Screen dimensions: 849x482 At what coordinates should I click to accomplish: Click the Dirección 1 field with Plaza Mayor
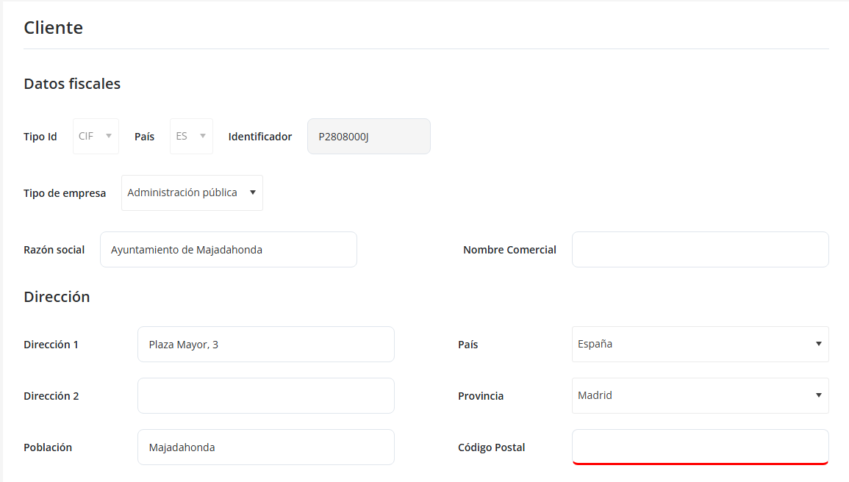click(x=265, y=345)
